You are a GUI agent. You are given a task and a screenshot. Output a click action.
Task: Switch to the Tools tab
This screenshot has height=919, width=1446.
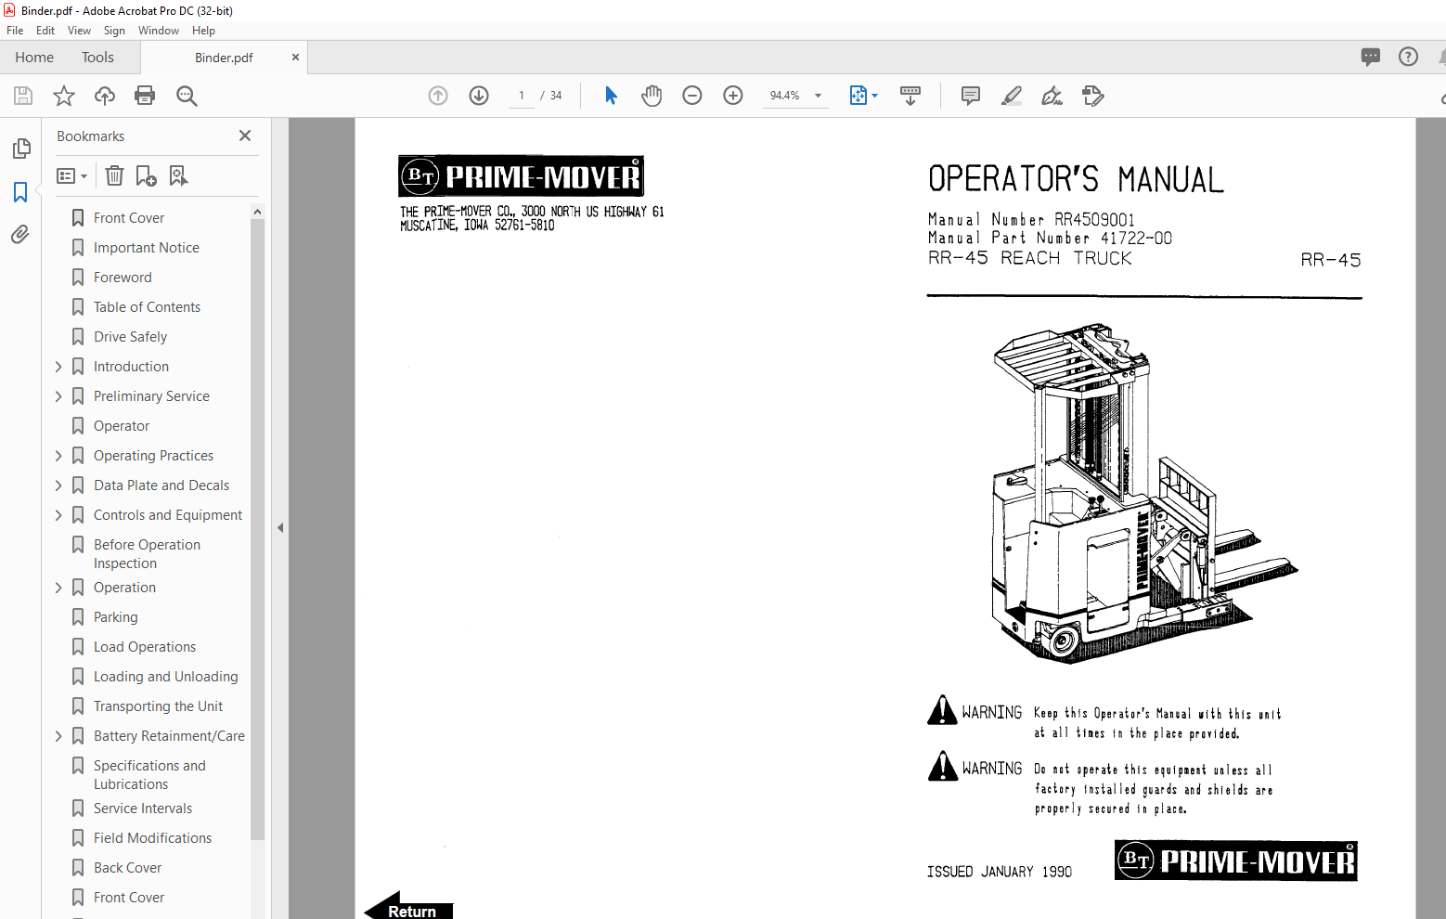[x=97, y=57]
